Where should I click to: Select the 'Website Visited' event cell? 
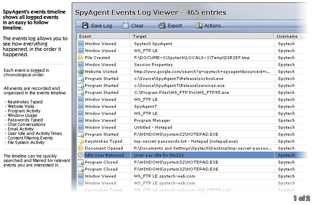tap(101, 71)
